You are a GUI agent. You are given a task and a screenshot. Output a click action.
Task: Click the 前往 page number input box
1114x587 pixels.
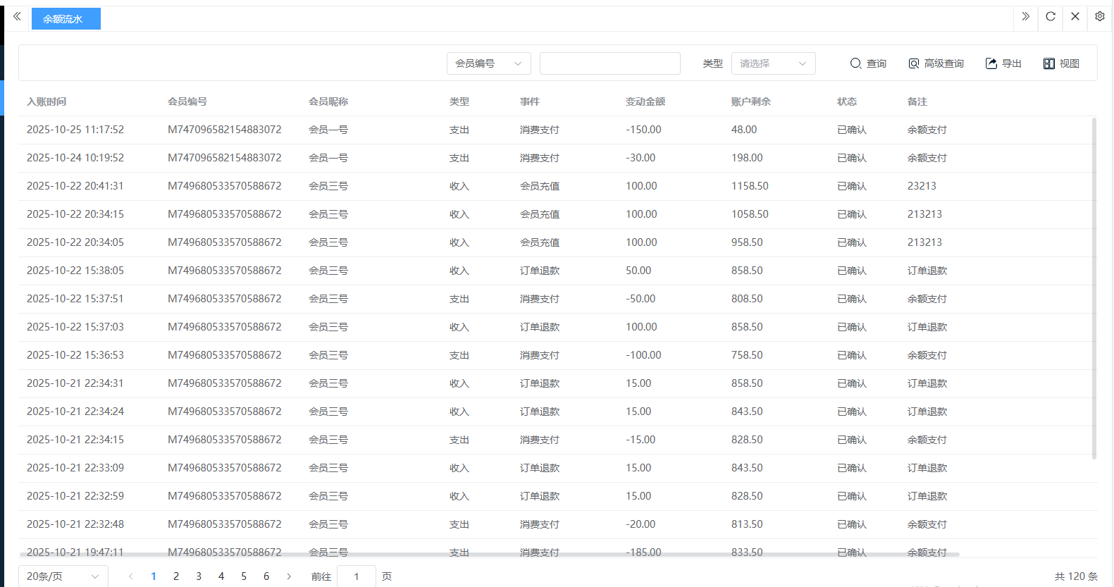pyautogui.click(x=357, y=576)
